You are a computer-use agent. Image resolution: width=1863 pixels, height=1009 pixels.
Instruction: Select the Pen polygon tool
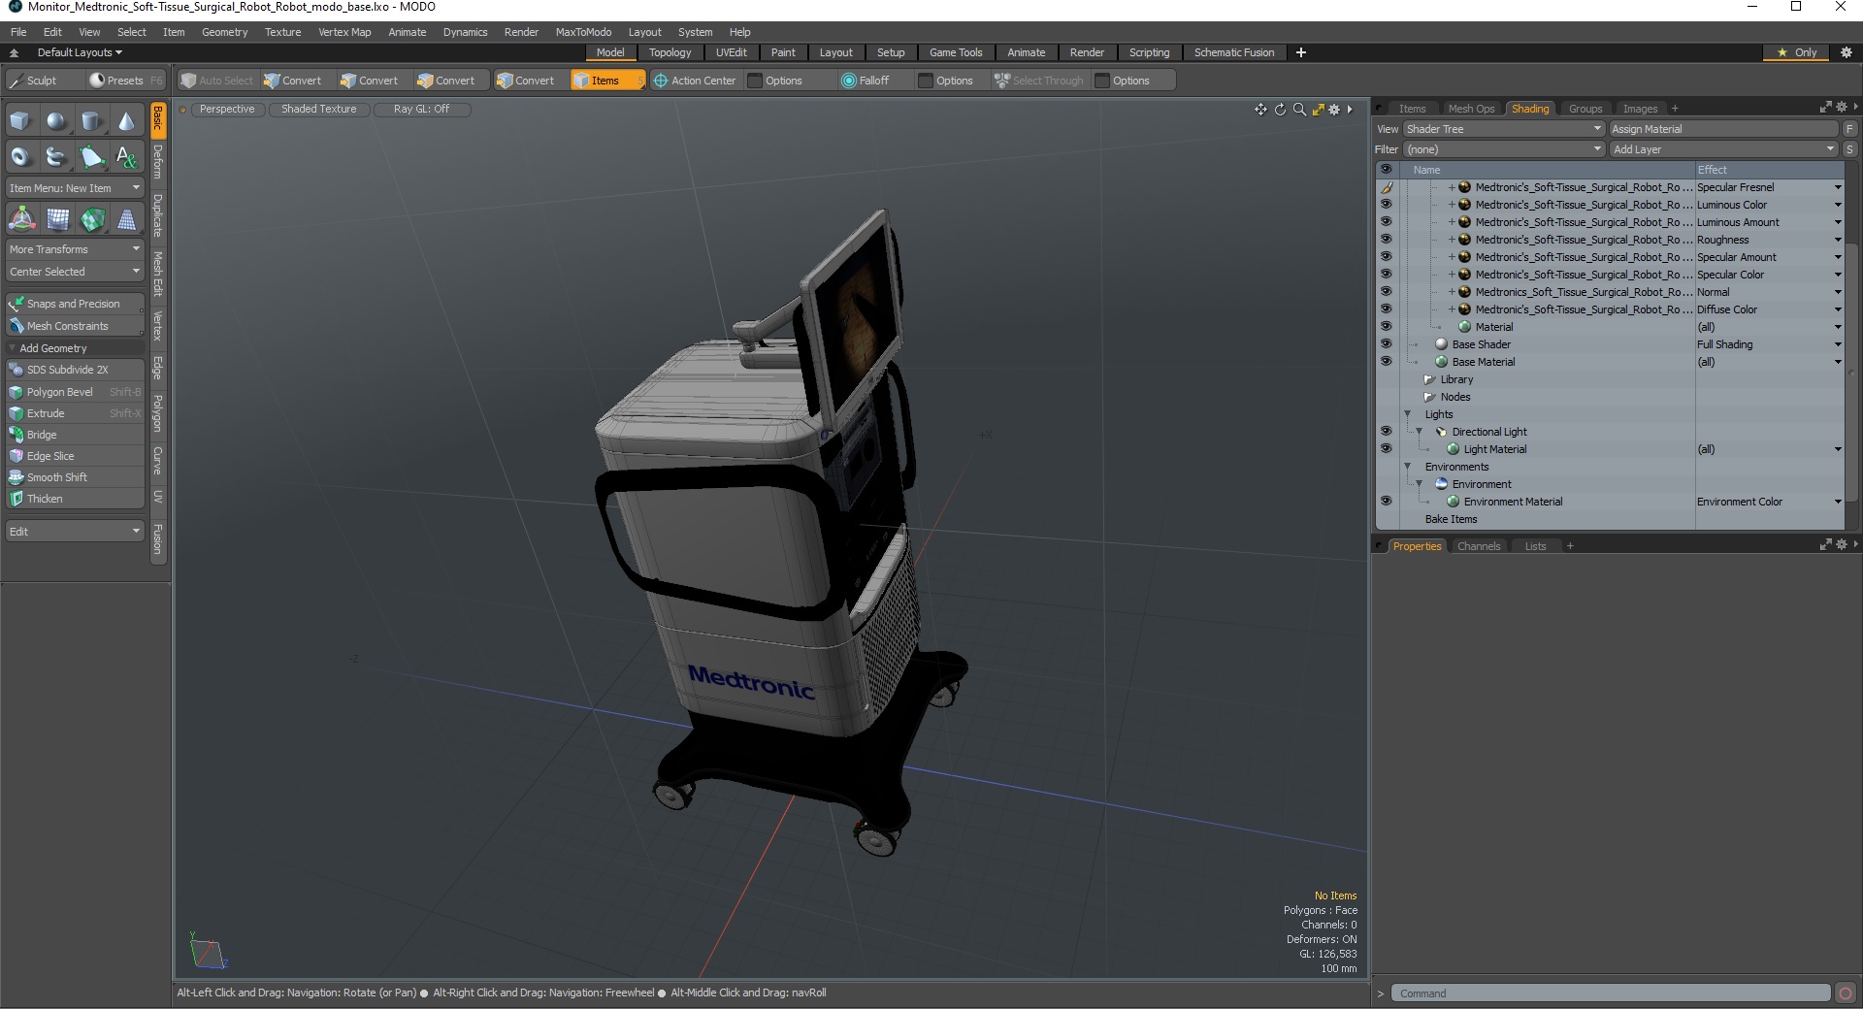click(91, 156)
